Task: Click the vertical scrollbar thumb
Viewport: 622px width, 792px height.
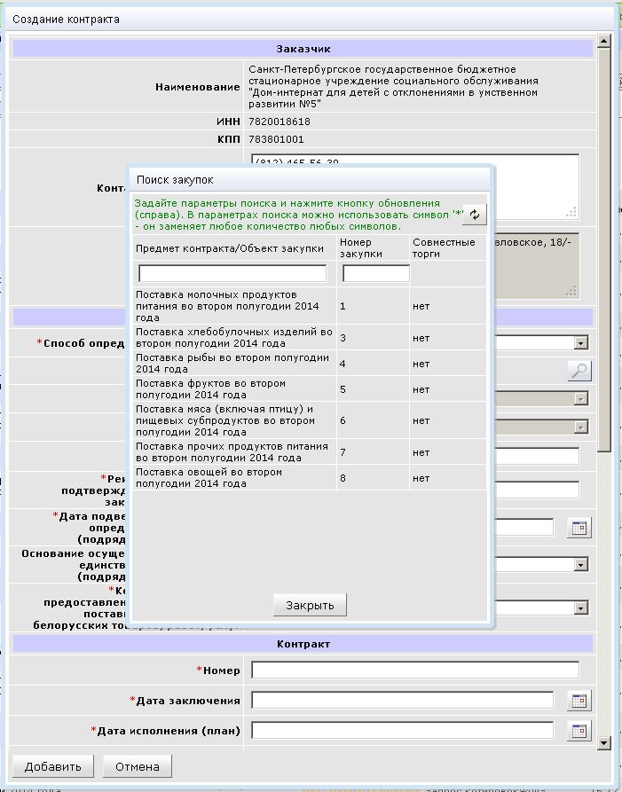Action: pos(603,250)
